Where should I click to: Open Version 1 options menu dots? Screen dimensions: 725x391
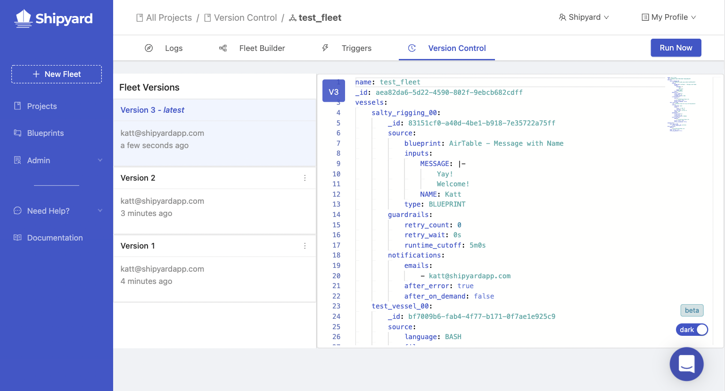coord(305,246)
